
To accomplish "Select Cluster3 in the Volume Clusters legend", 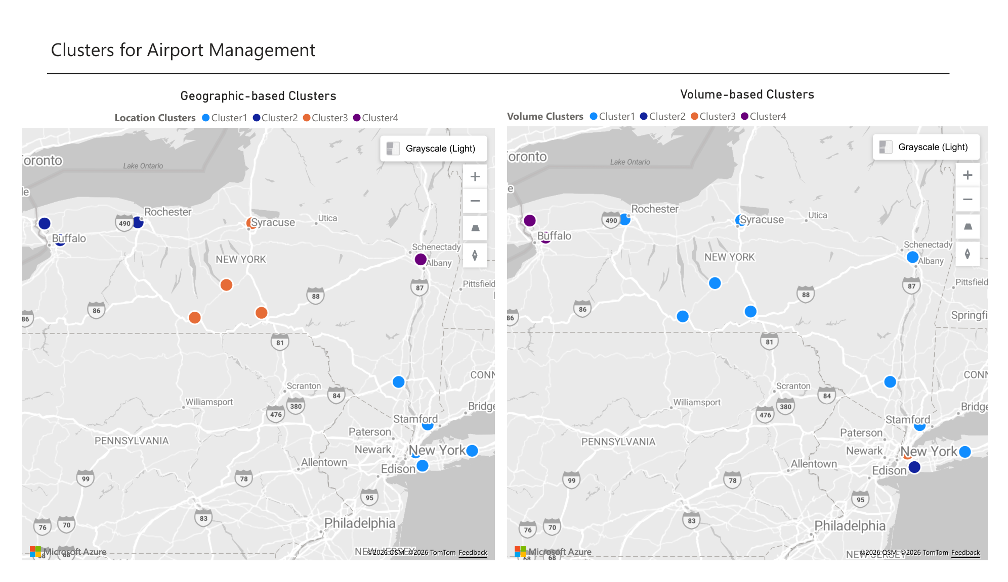I will point(713,116).
